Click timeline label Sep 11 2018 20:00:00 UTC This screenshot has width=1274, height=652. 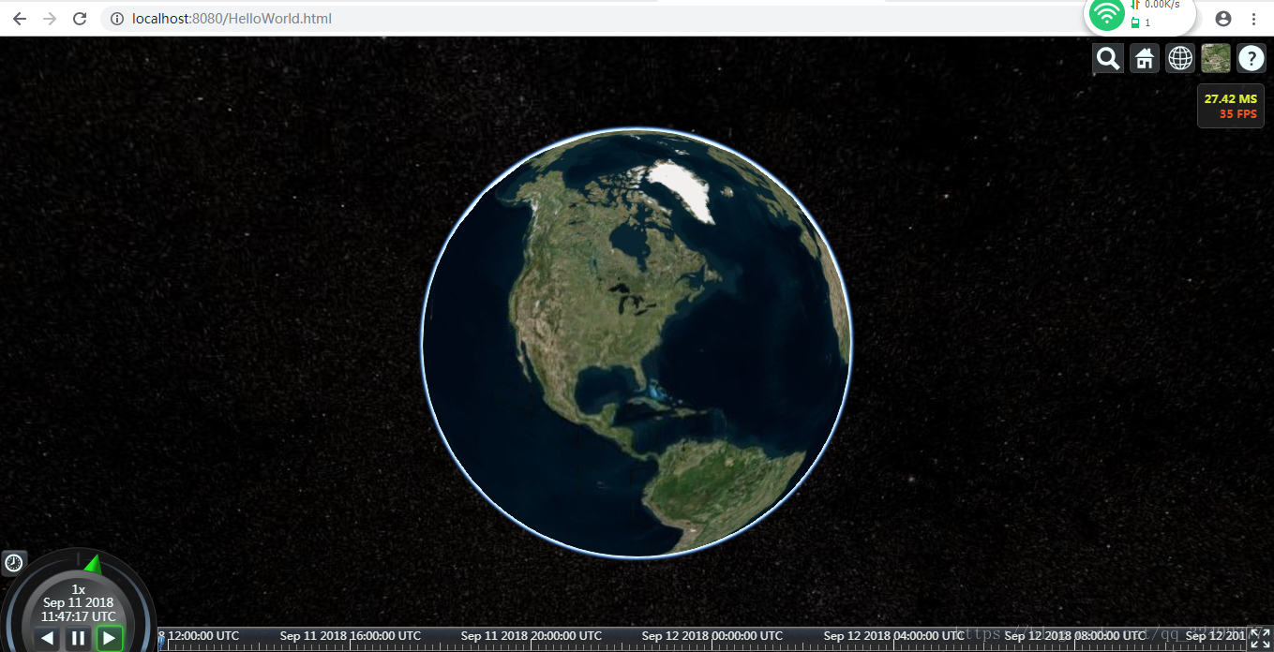pos(532,635)
